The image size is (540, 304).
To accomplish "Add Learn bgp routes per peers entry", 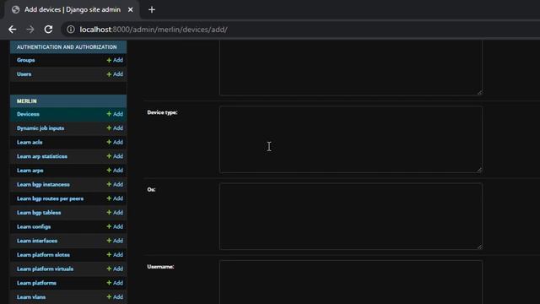I will pyautogui.click(x=115, y=199).
